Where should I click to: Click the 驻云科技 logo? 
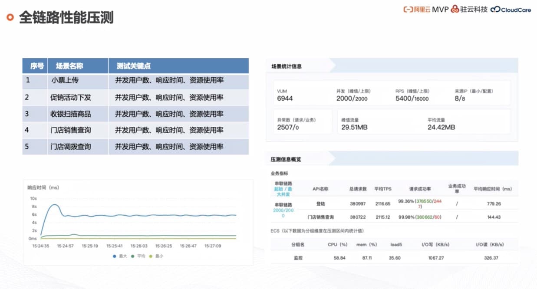(x=469, y=9)
